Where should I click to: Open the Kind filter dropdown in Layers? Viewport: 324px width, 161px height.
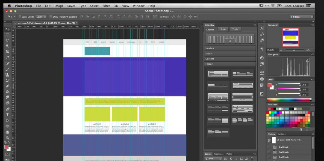tap(214, 159)
